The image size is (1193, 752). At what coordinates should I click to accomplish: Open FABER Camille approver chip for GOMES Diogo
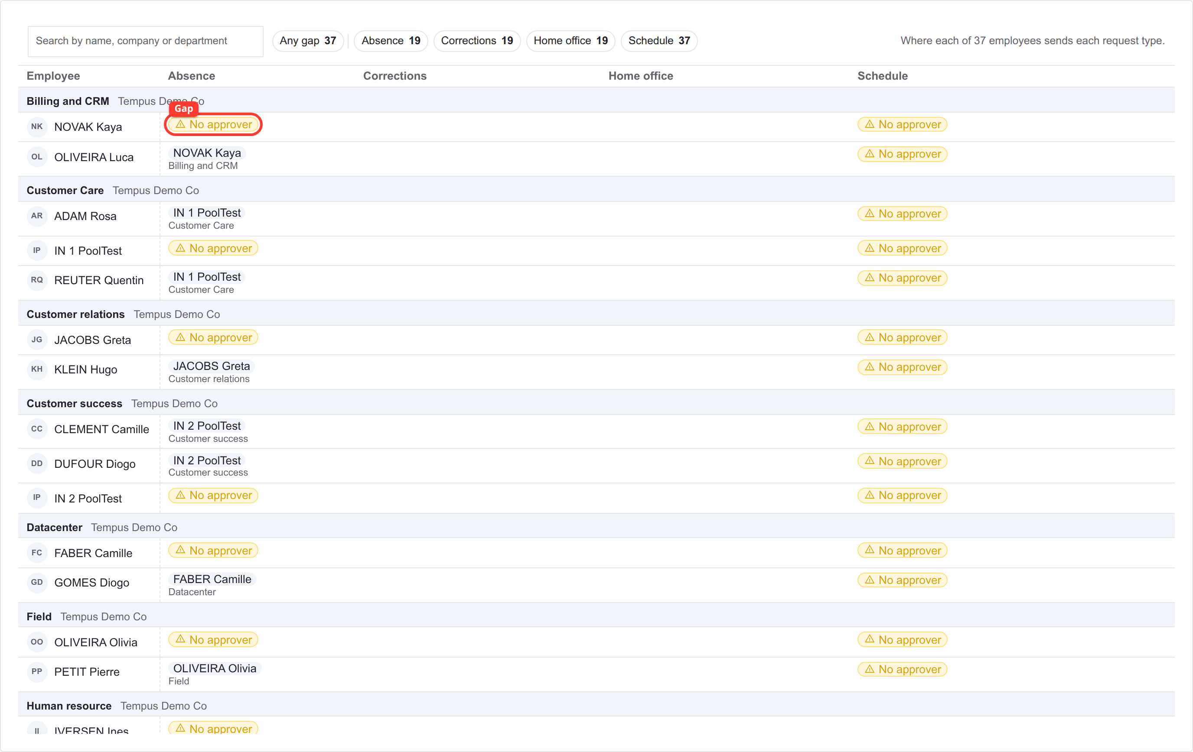[212, 579]
